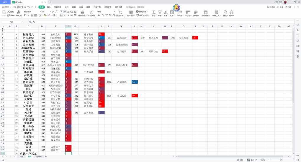
Task: Add a new sheet with plus button
Action: pos(46,157)
